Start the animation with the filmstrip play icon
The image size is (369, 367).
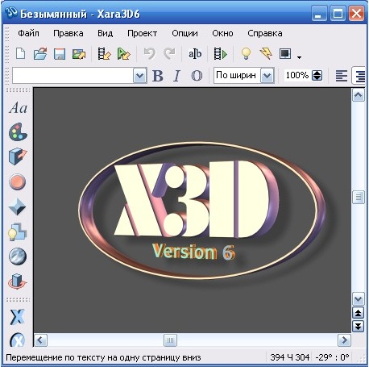coord(221,53)
